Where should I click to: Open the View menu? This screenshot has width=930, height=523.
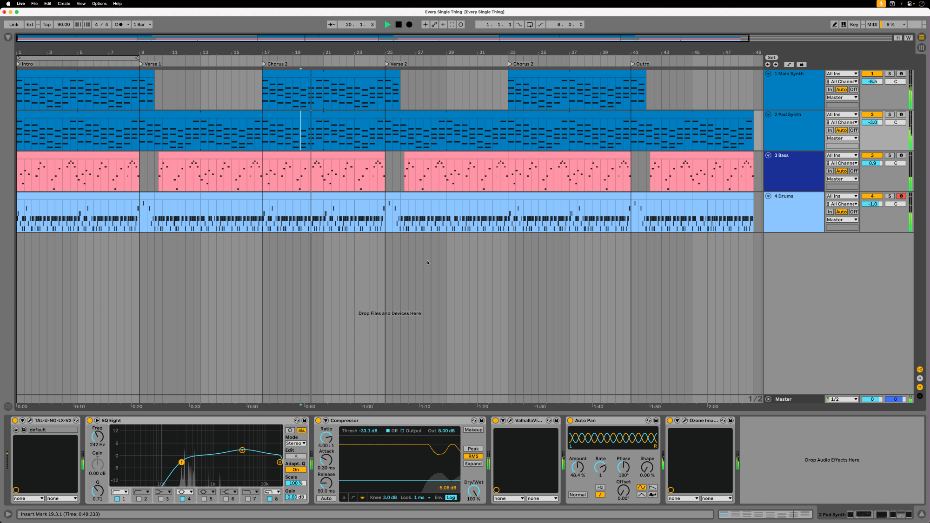point(81,4)
